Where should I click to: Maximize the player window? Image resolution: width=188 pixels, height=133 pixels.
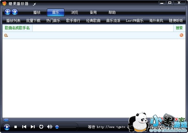pyautogui.click(x=170, y=3)
